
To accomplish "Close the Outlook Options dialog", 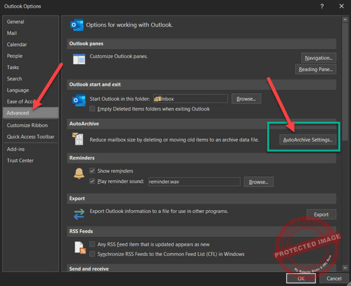I will coord(341,6).
